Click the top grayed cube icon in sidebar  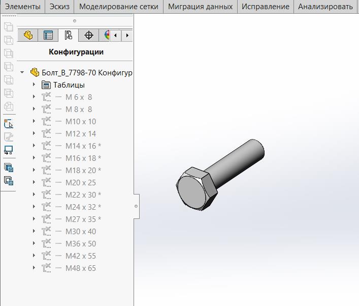(x=9, y=27)
